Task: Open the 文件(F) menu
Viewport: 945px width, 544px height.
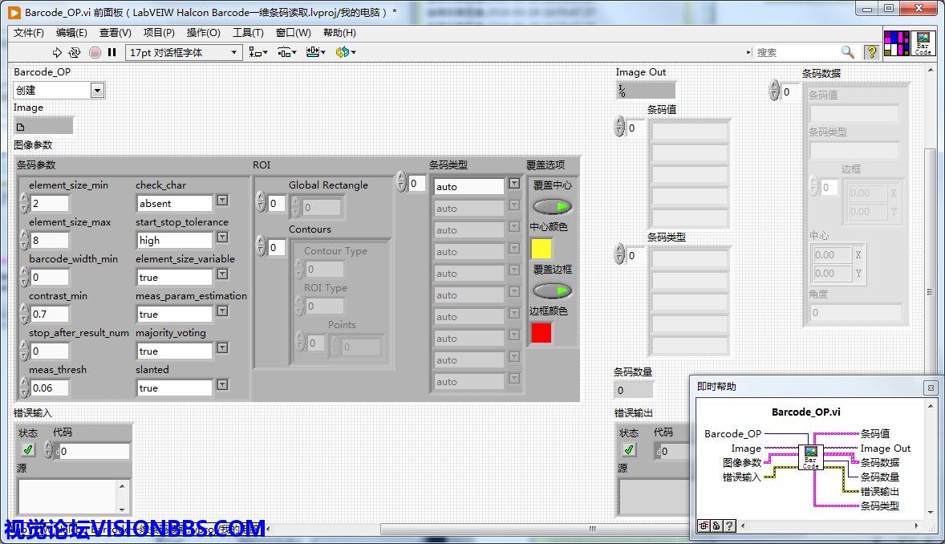Action: click(29, 33)
